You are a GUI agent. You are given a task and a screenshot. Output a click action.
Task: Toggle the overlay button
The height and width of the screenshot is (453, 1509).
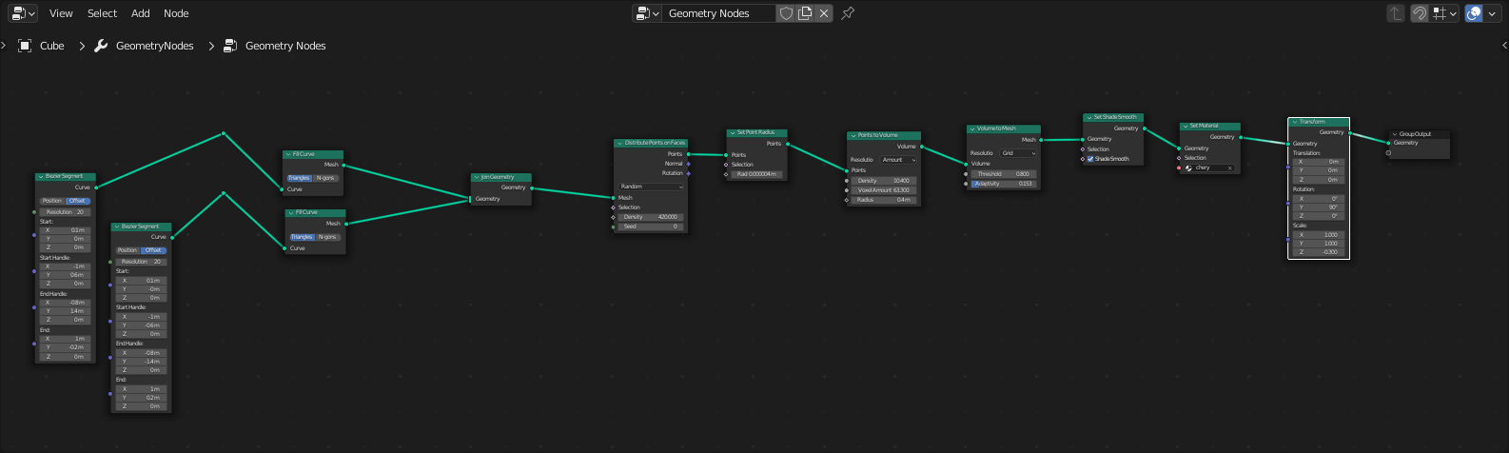point(1474,13)
